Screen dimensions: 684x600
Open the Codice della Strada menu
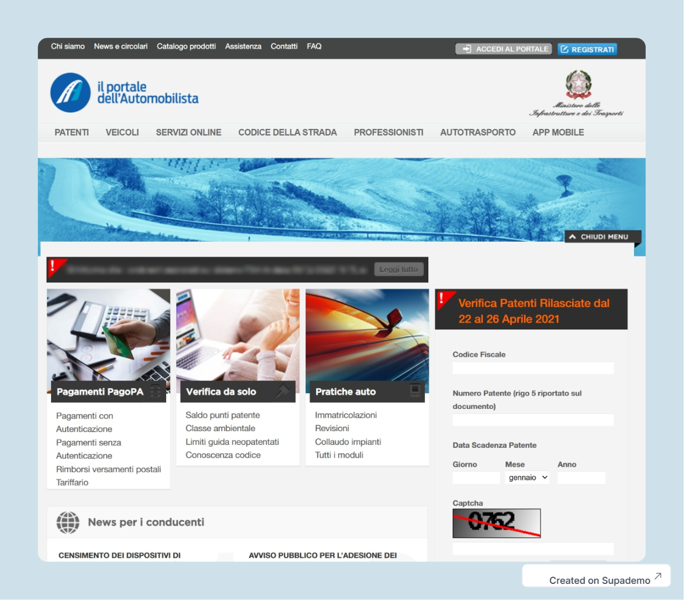[x=287, y=132]
